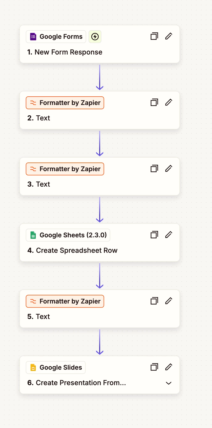212x428 pixels.
Task: Duplicate the Google Slides step
Action: click(154, 367)
